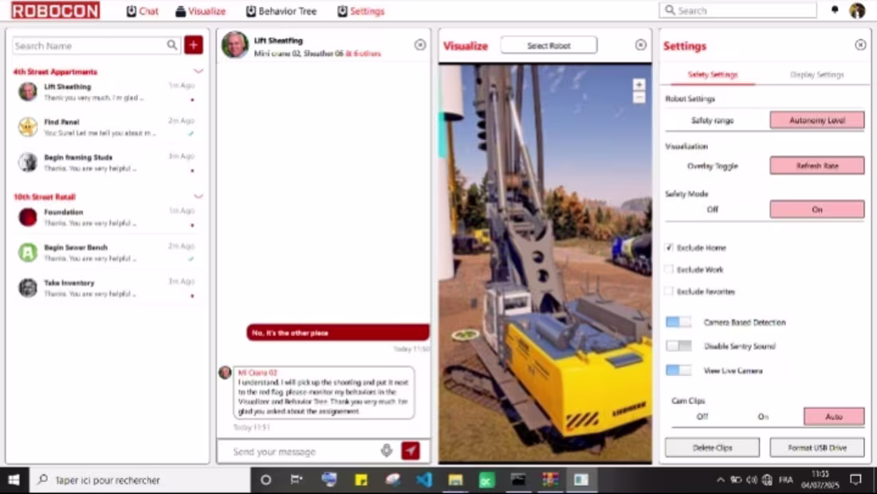877x494 pixels.
Task: Click the top Search field
Action: point(737,10)
